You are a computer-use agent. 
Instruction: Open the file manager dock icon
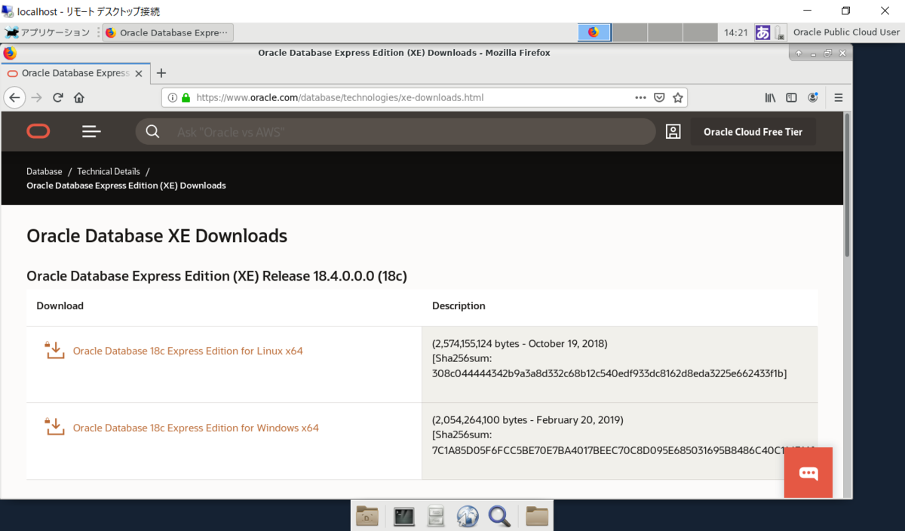pos(367,516)
